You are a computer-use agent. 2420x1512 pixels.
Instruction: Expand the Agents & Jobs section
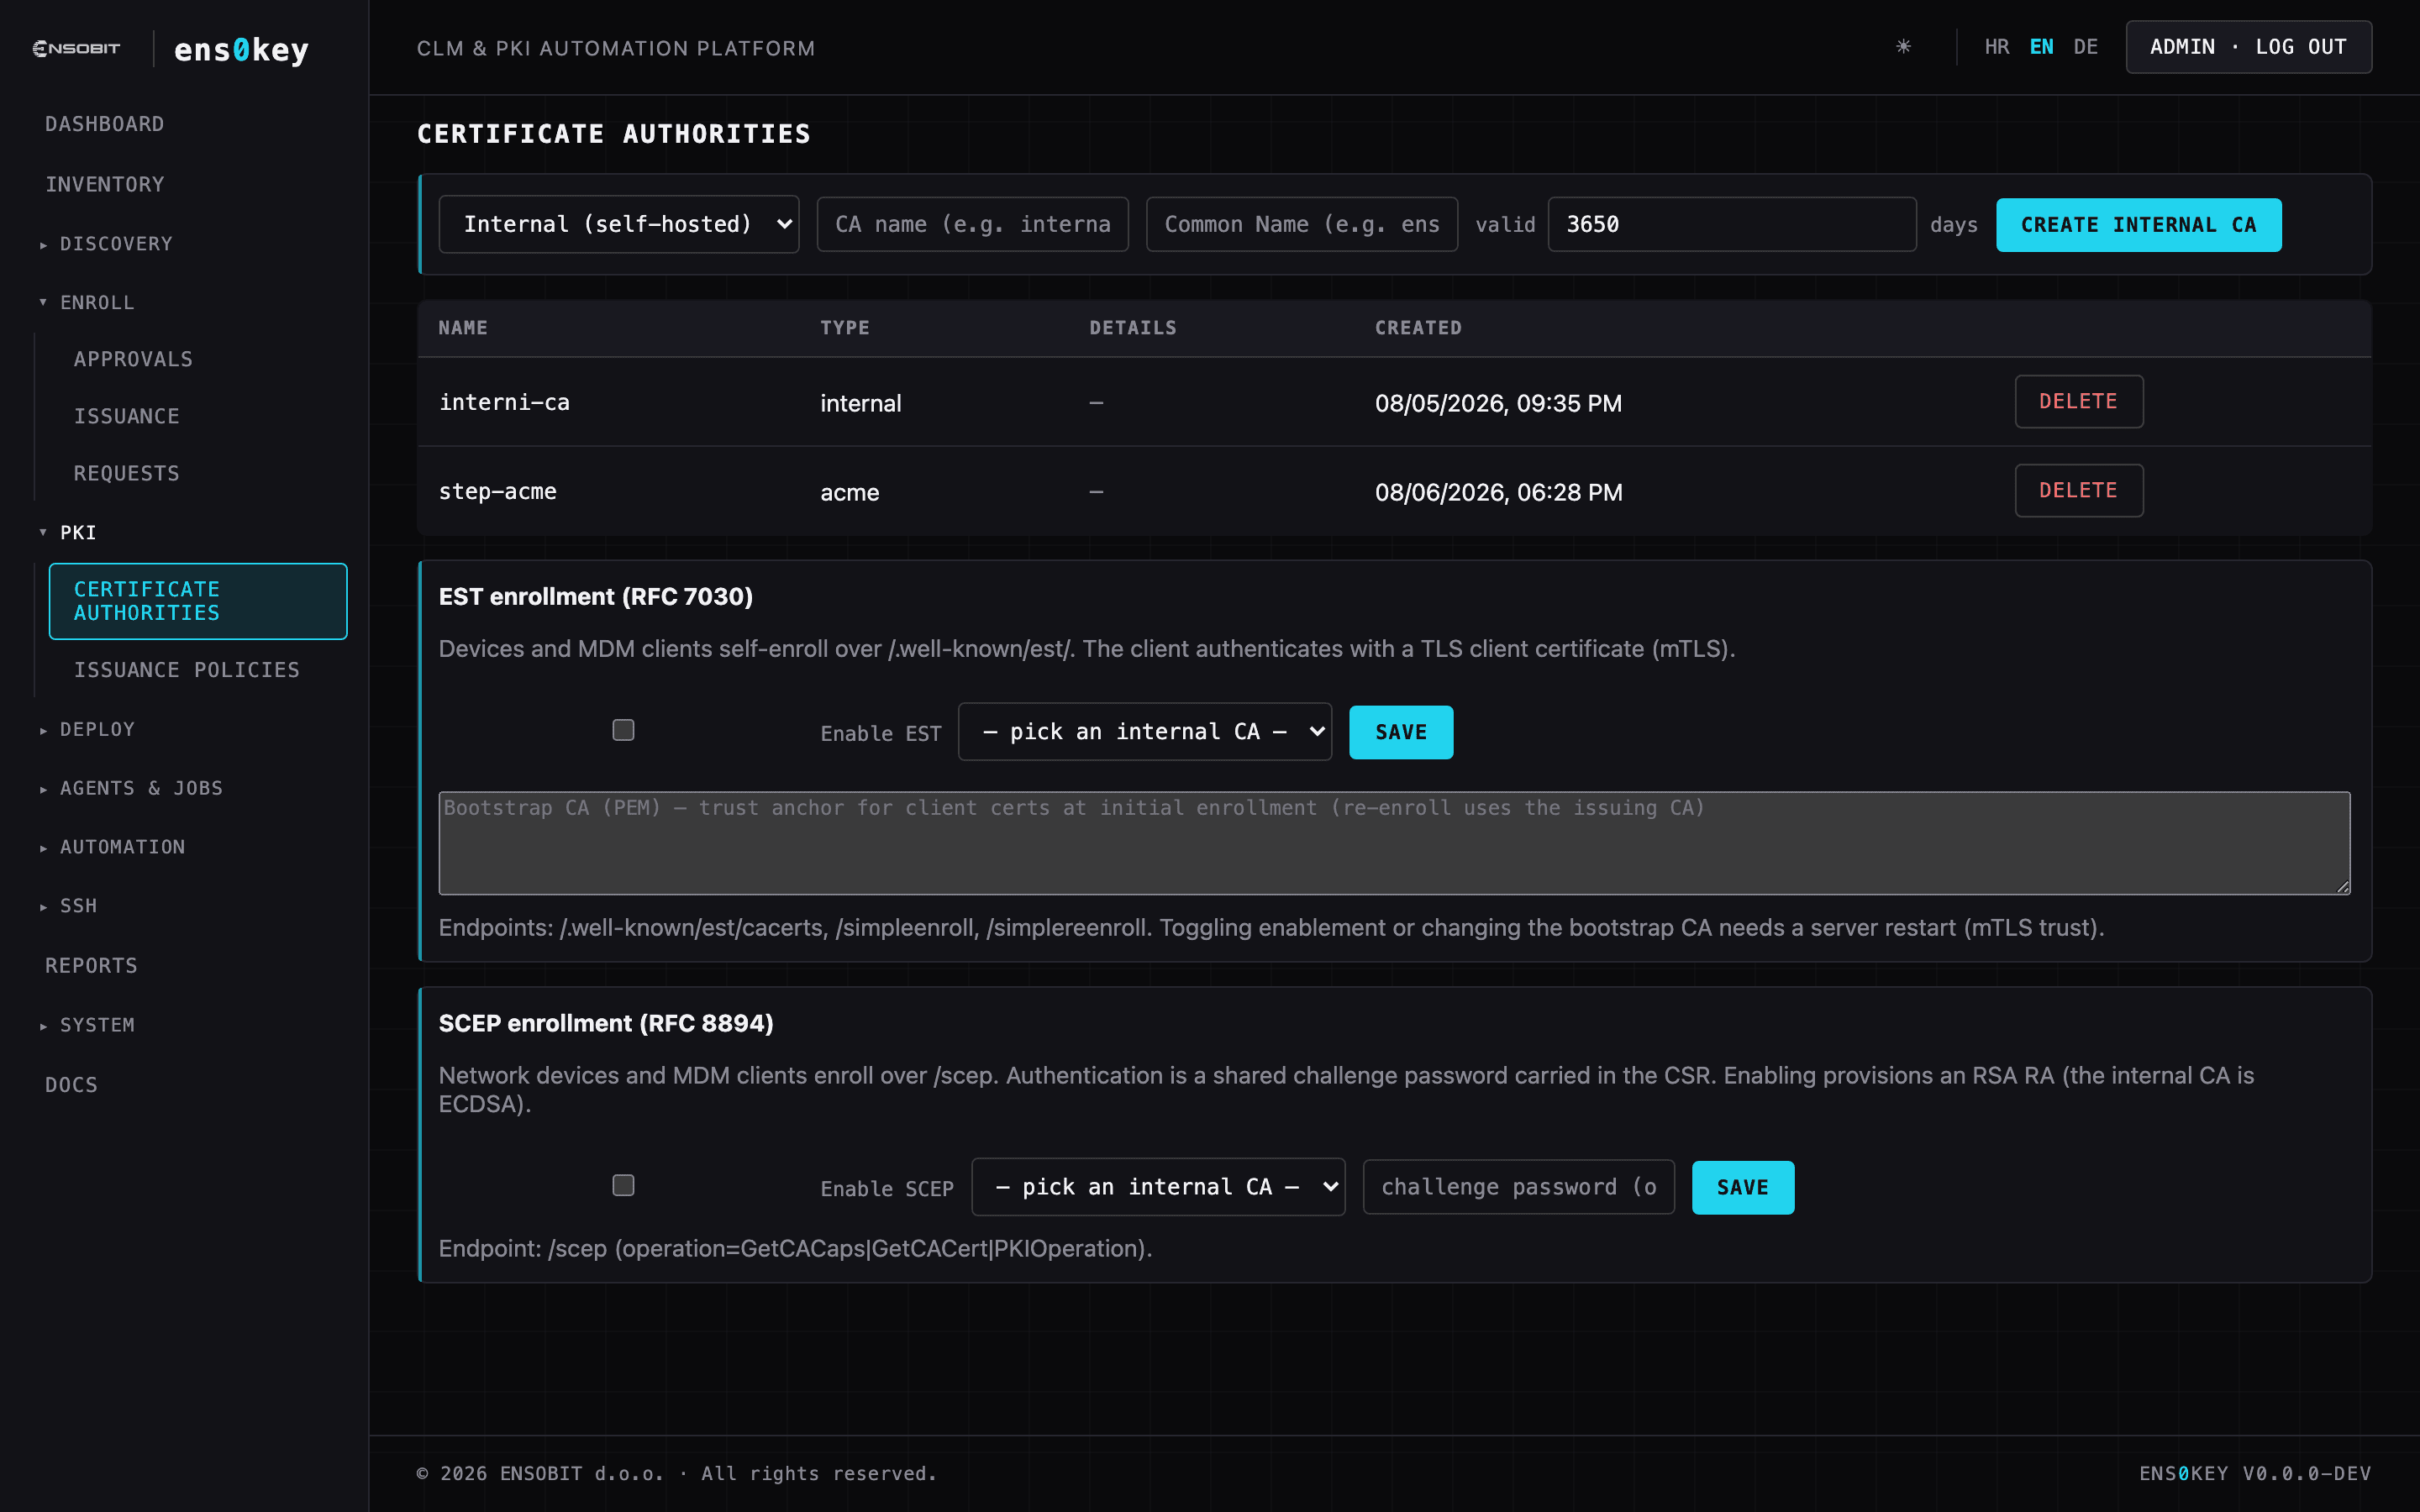coord(141,788)
